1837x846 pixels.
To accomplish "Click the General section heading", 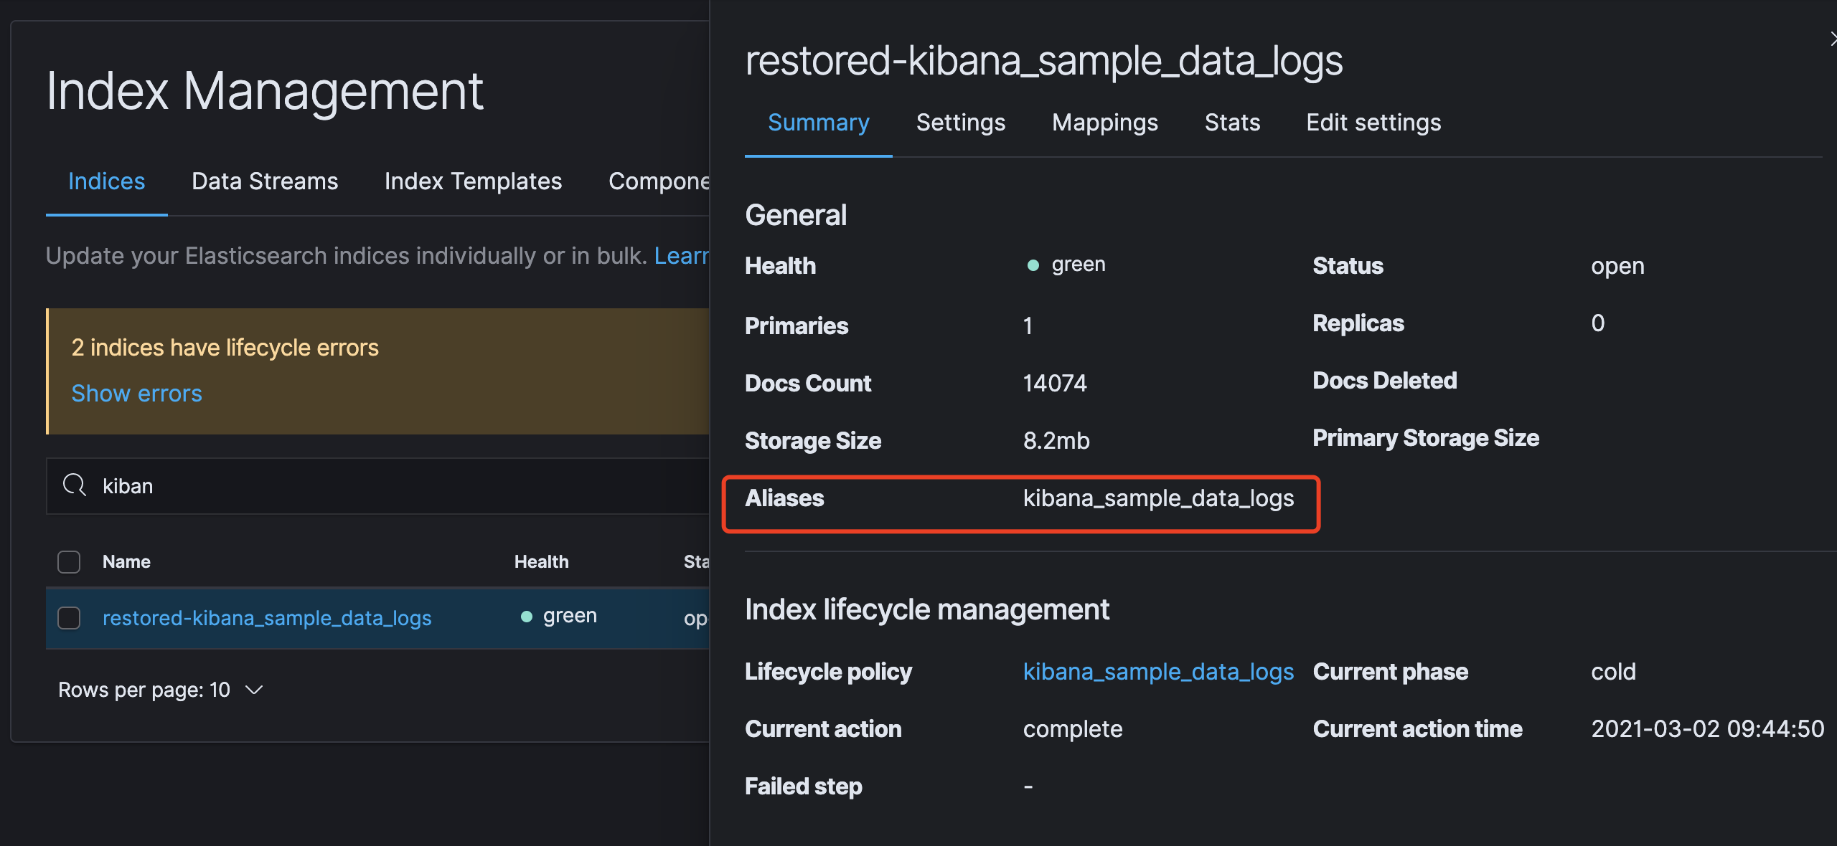I will coord(796,215).
